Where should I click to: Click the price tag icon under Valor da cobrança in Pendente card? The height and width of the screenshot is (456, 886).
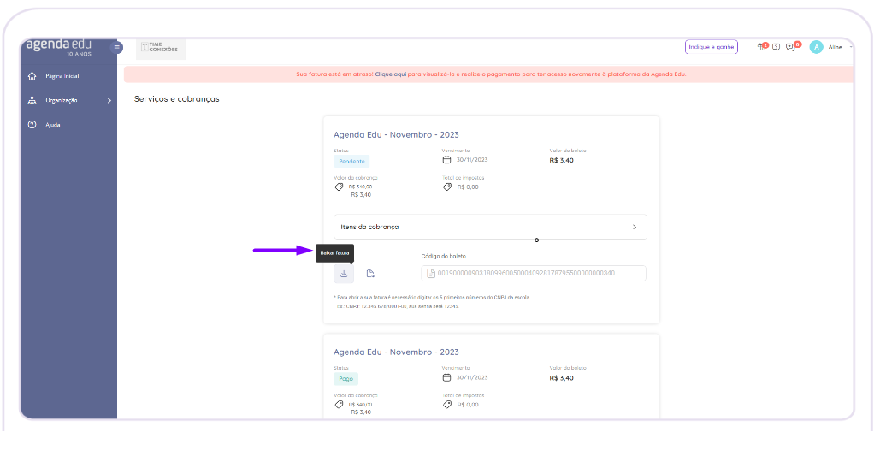[x=339, y=187]
